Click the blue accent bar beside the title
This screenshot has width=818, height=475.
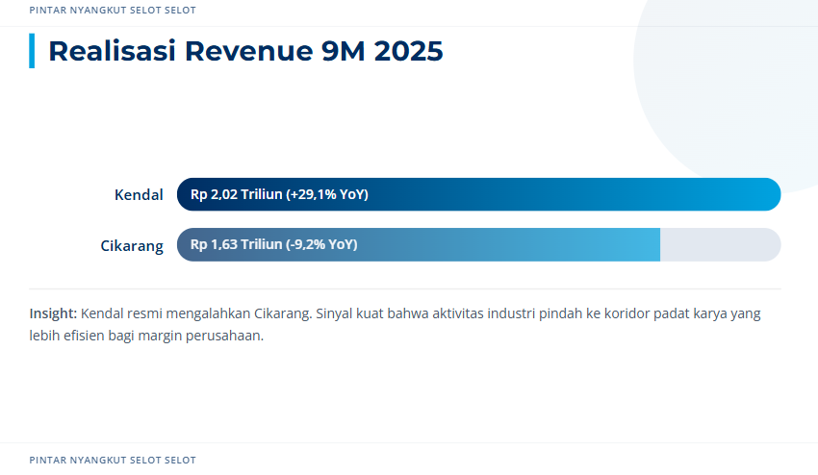pos(32,51)
